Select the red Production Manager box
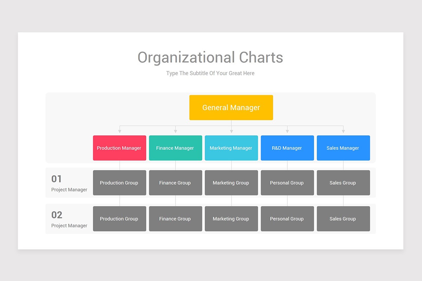The image size is (422, 281). (119, 148)
